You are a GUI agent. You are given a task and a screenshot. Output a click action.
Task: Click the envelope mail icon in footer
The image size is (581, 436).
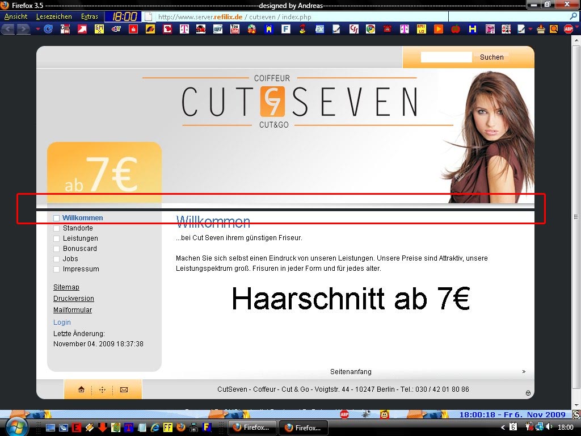click(x=124, y=389)
